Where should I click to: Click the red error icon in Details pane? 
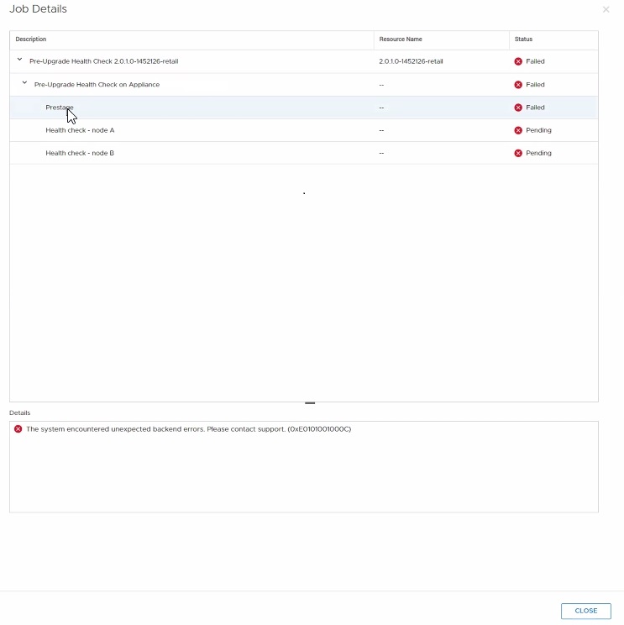18,429
